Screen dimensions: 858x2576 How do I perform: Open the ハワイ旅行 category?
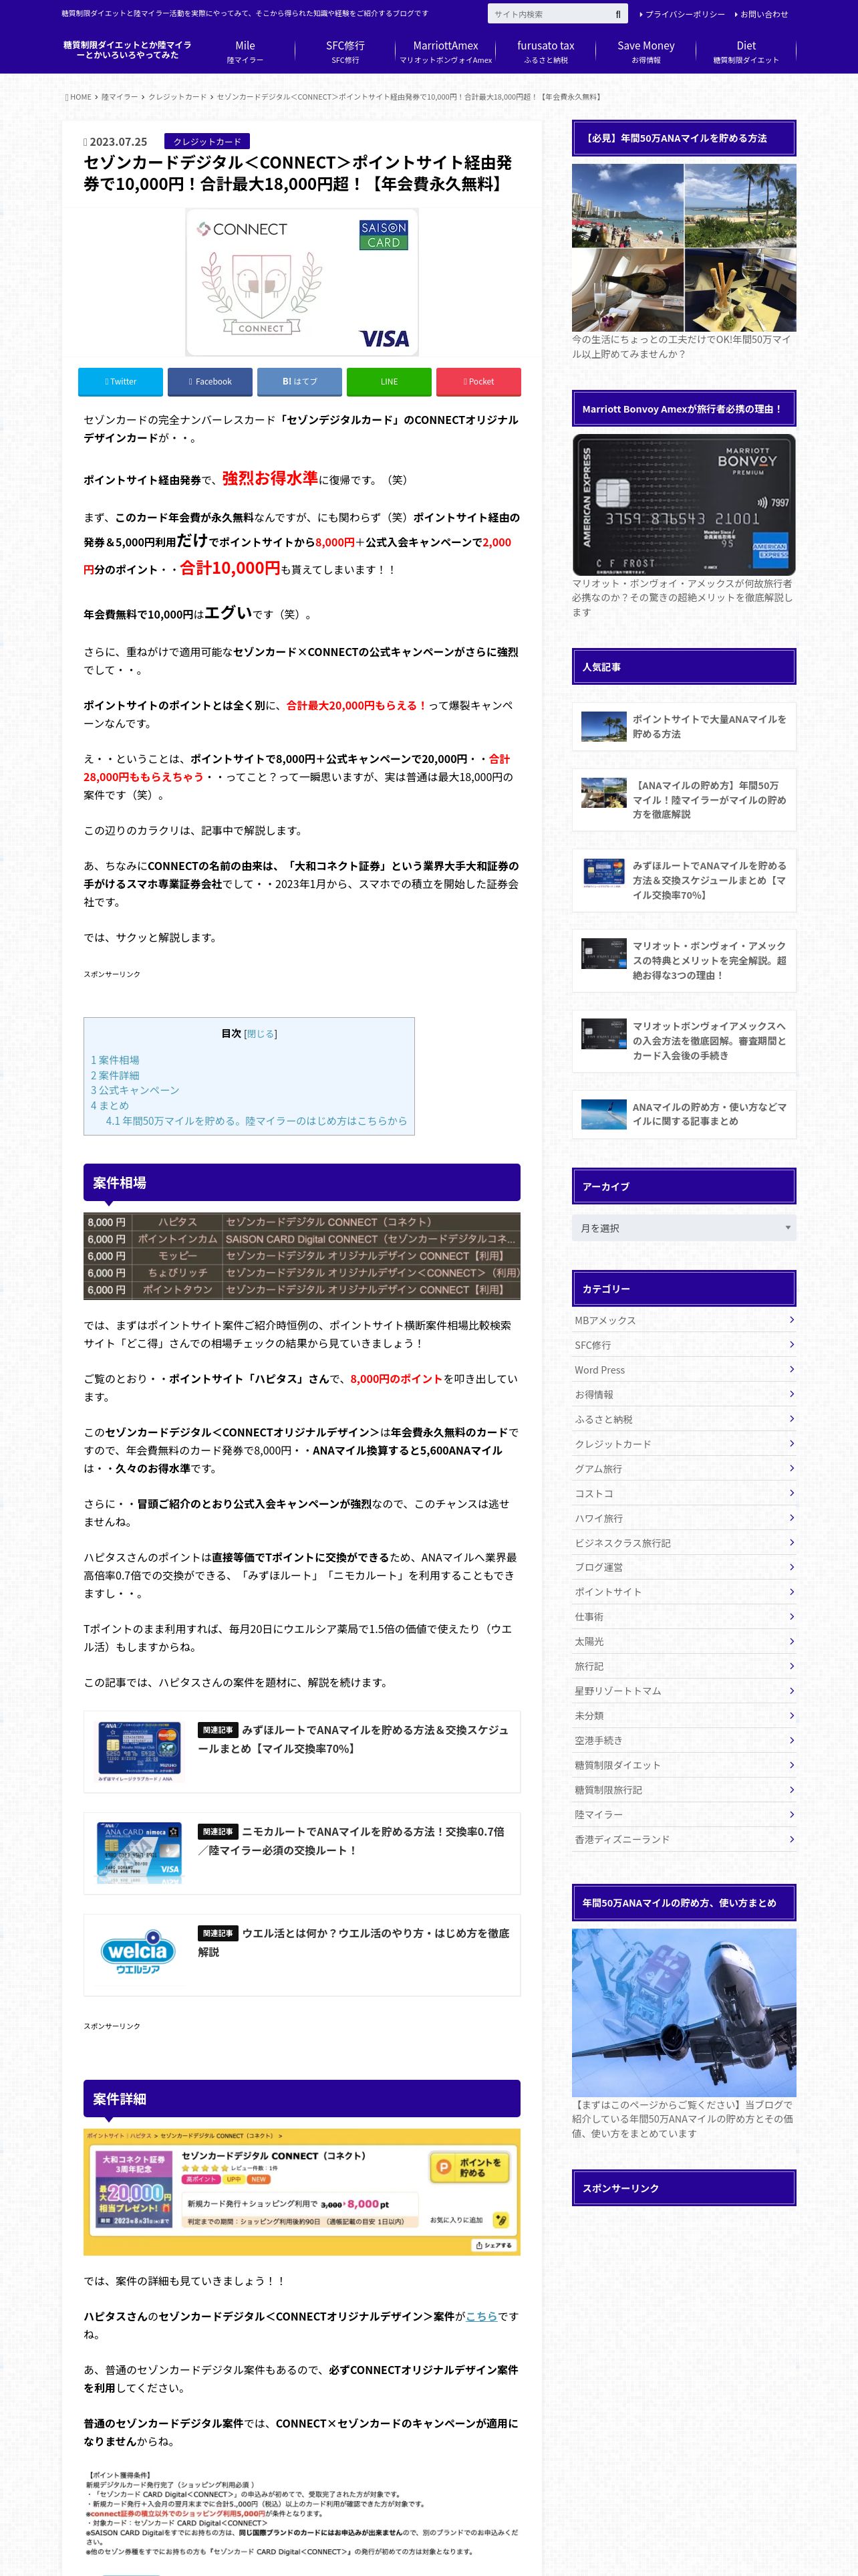[x=683, y=1518]
